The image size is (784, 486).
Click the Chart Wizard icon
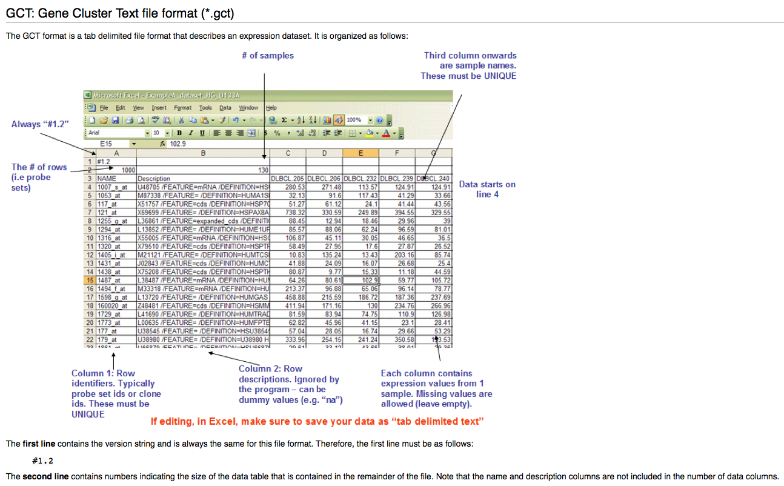click(x=327, y=120)
